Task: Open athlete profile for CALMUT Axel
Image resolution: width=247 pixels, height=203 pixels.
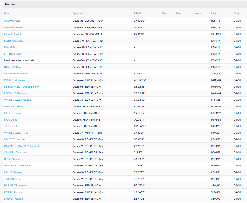Action: [12, 21]
